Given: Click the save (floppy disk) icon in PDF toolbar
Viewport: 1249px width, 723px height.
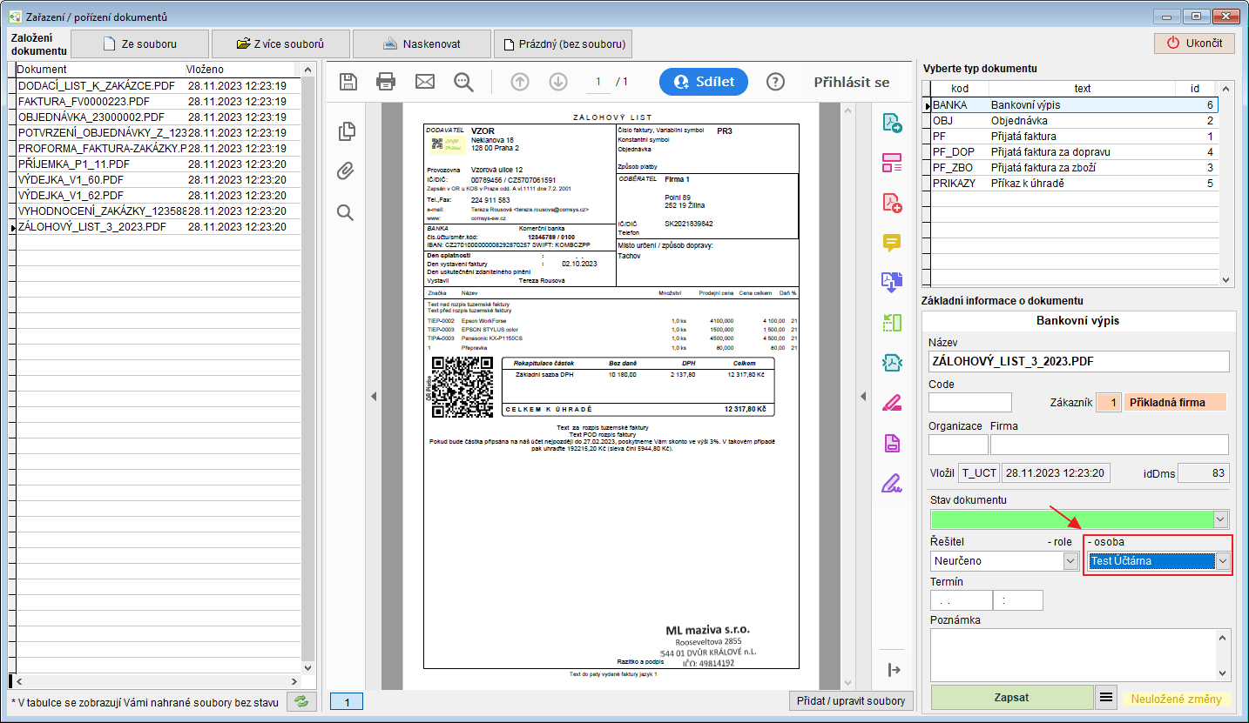Looking at the screenshot, I should tap(348, 82).
